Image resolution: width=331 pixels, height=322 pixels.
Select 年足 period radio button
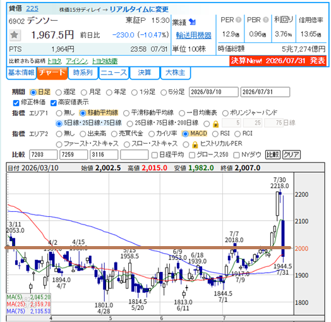click(x=109, y=92)
